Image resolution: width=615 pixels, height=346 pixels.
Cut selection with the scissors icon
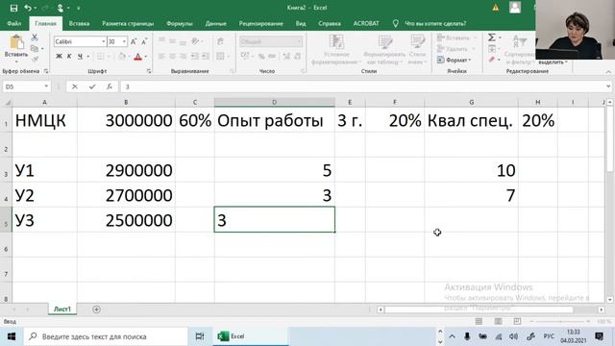[35, 37]
